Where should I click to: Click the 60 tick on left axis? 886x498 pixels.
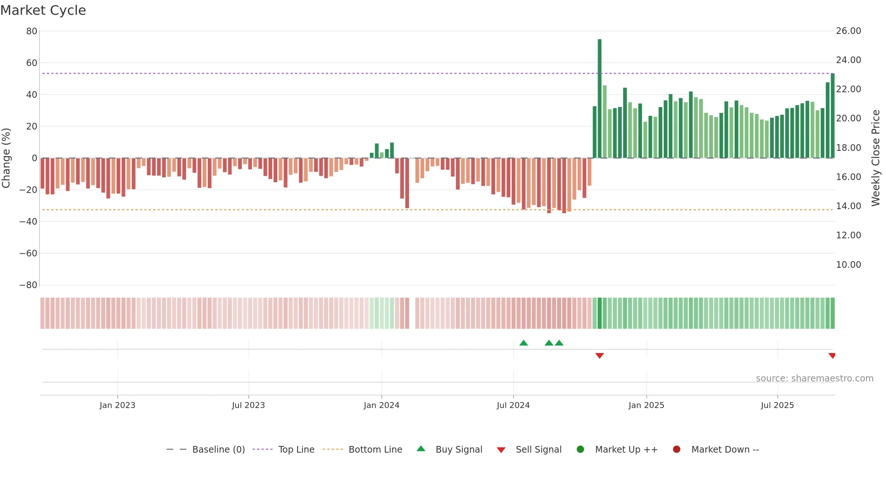[32, 63]
